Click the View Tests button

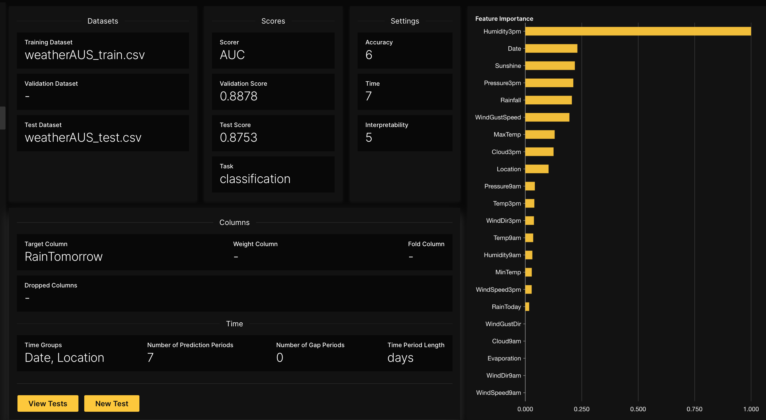(x=48, y=403)
